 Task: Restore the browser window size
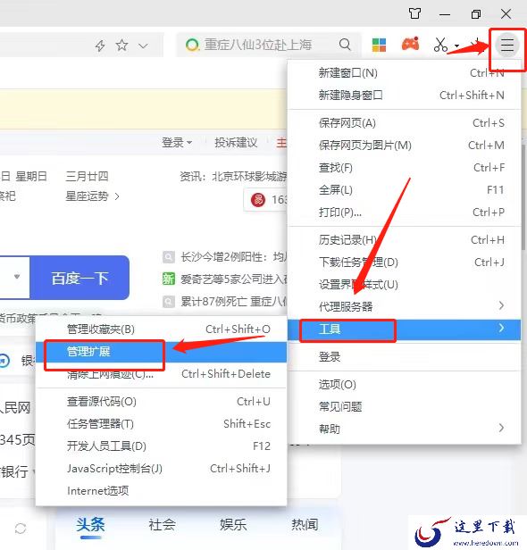[x=476, y=14]
